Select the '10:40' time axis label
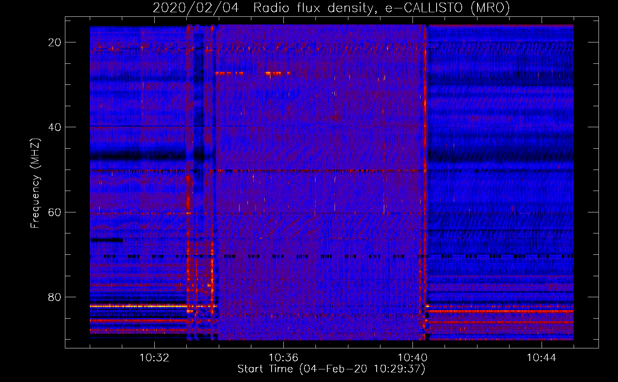618x382 pixels. click(x=413, y=358)
